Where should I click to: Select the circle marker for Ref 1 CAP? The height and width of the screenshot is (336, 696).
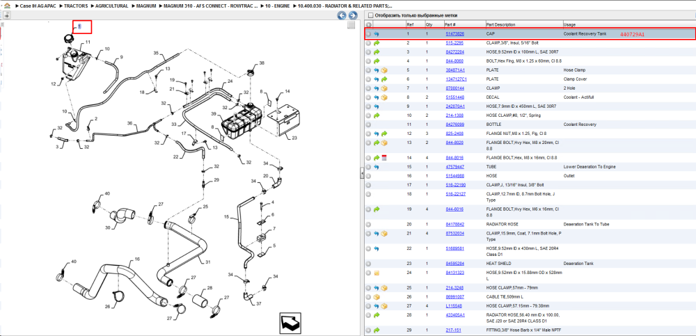(x=368, y=33)
